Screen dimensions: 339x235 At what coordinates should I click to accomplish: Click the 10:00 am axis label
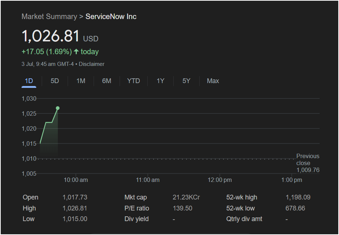76,180
